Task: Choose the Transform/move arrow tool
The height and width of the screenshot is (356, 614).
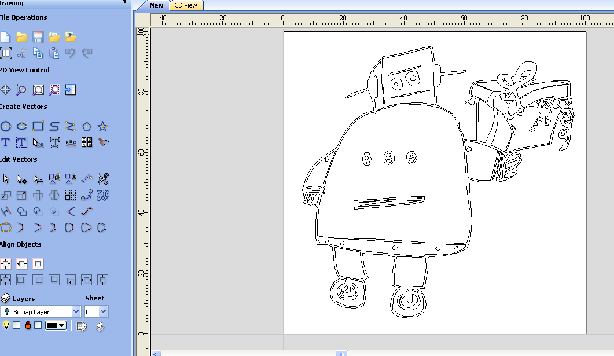Action: tap(38, 179)
